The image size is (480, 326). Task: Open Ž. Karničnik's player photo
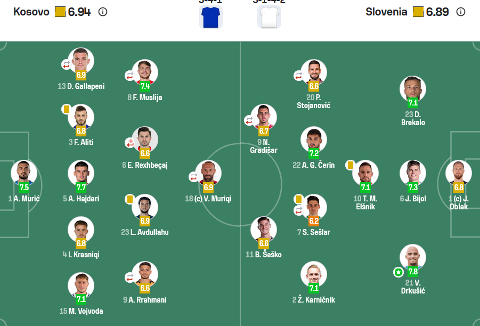314,274
